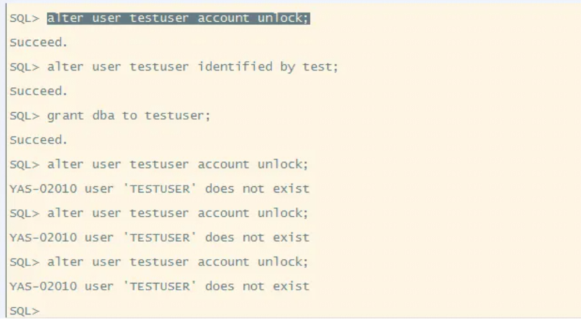Image resolution: width=581 pixels, height=319 pixels.
Task: Click the empty SQL> prompt at the bottom
Action: [24, 311]
